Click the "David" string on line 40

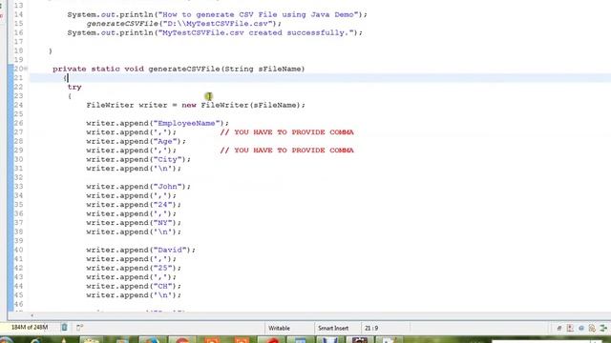[170, 250]
